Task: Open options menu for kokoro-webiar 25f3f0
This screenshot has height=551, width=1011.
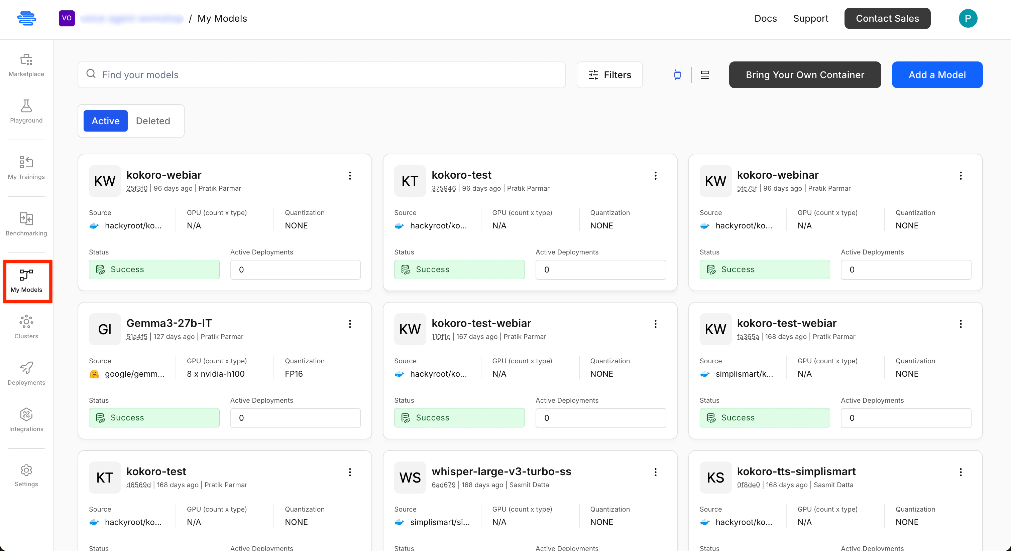Action: coord(350,176)
